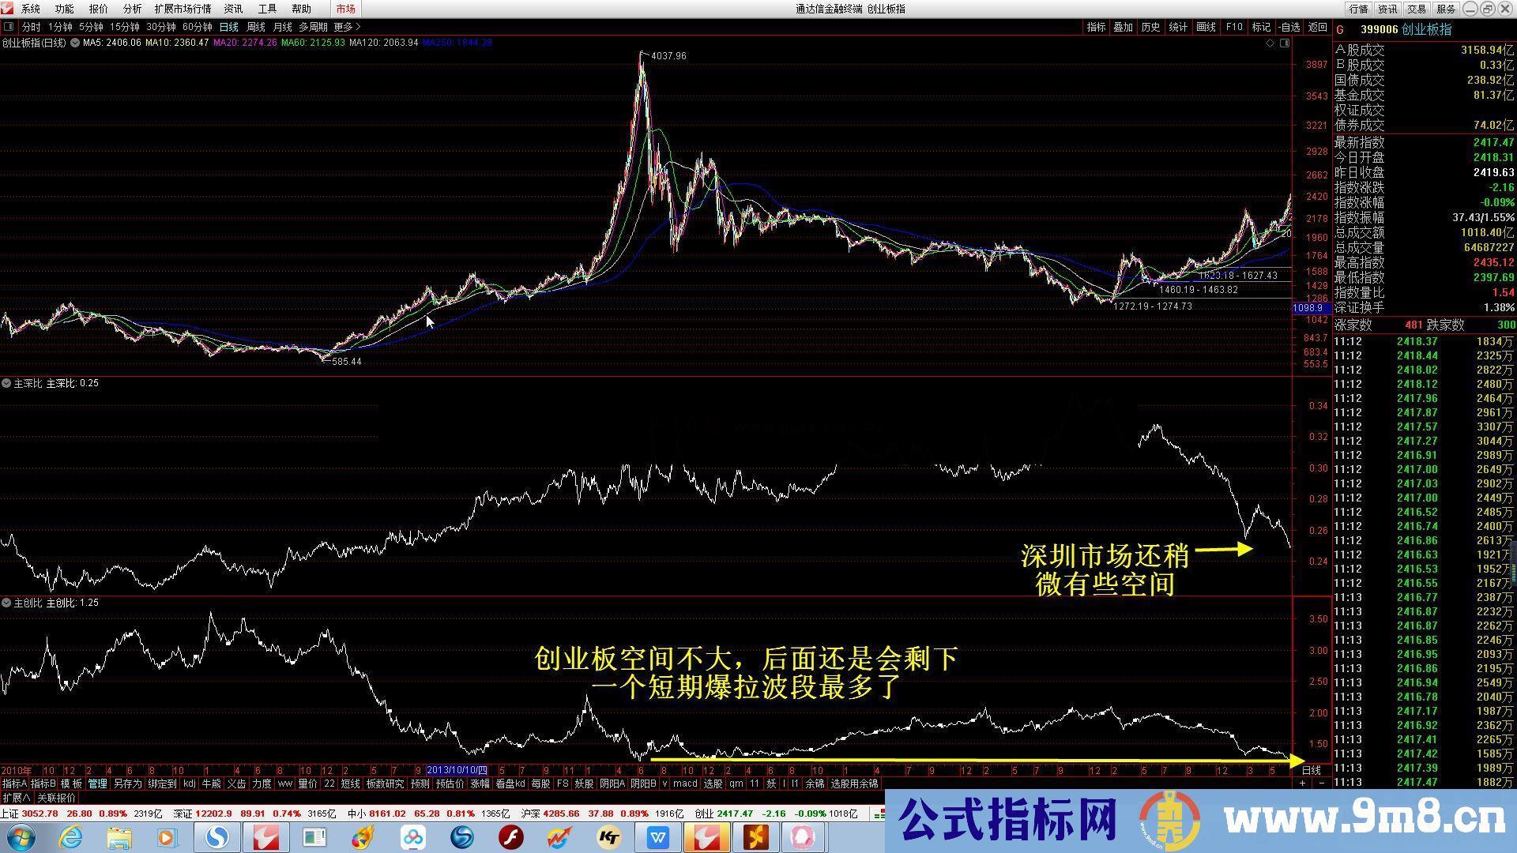Open the colorful flame browser taskbar icon
The width and height of the screenshot is (1517, 853).
[364, 837]
